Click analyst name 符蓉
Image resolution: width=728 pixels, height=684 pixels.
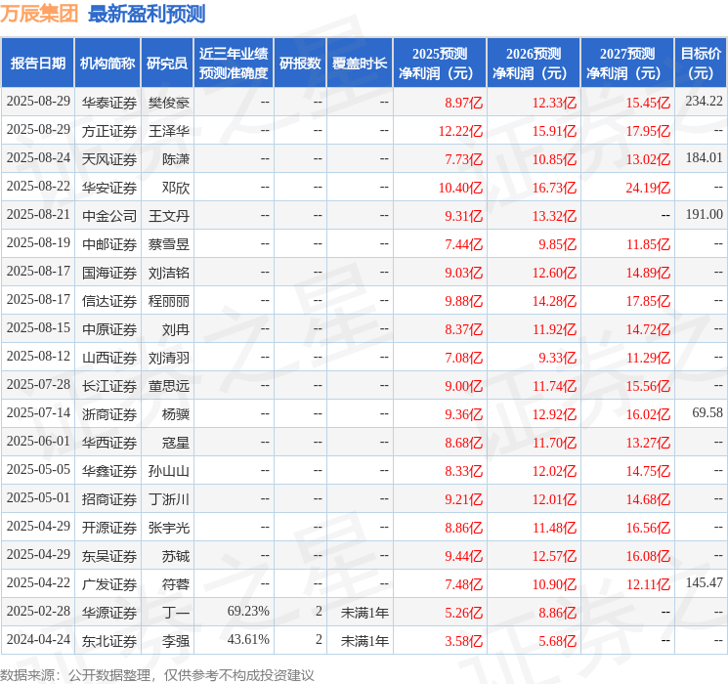[x=176, y=584]
